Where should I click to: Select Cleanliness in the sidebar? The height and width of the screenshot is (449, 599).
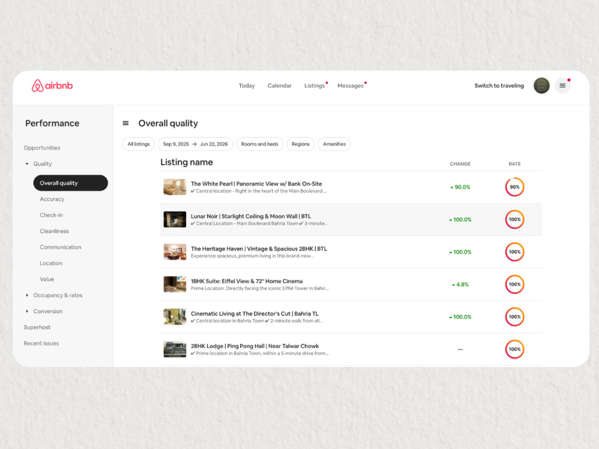point(55,231)
